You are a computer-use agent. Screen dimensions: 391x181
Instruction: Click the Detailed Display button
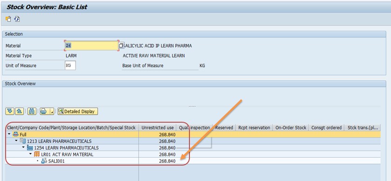77,111
